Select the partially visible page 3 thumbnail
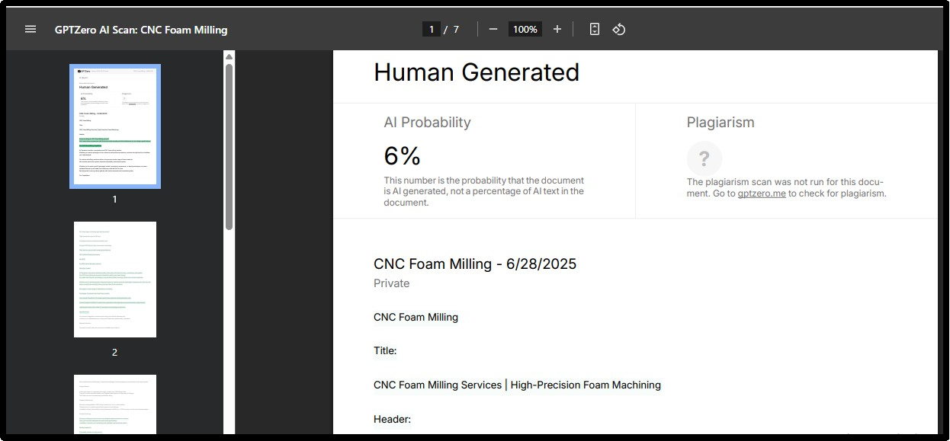This screenshot has height=441, width=950. [115, 404]
